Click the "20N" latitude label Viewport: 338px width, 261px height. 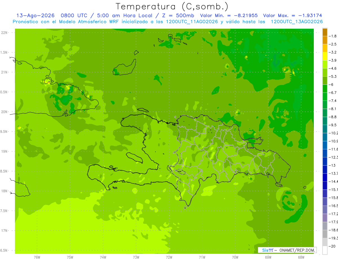(x=5, y=112)
